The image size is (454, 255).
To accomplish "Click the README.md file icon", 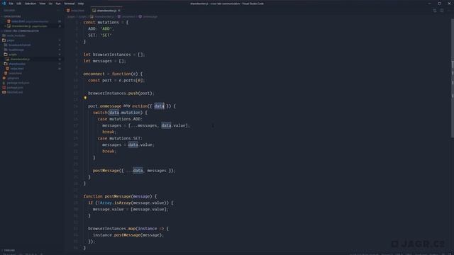I will tap(4, 92).
